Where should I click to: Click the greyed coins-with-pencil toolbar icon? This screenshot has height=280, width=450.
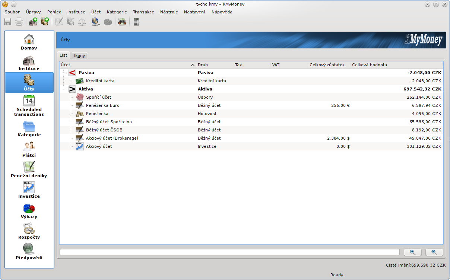click(70, 22)
